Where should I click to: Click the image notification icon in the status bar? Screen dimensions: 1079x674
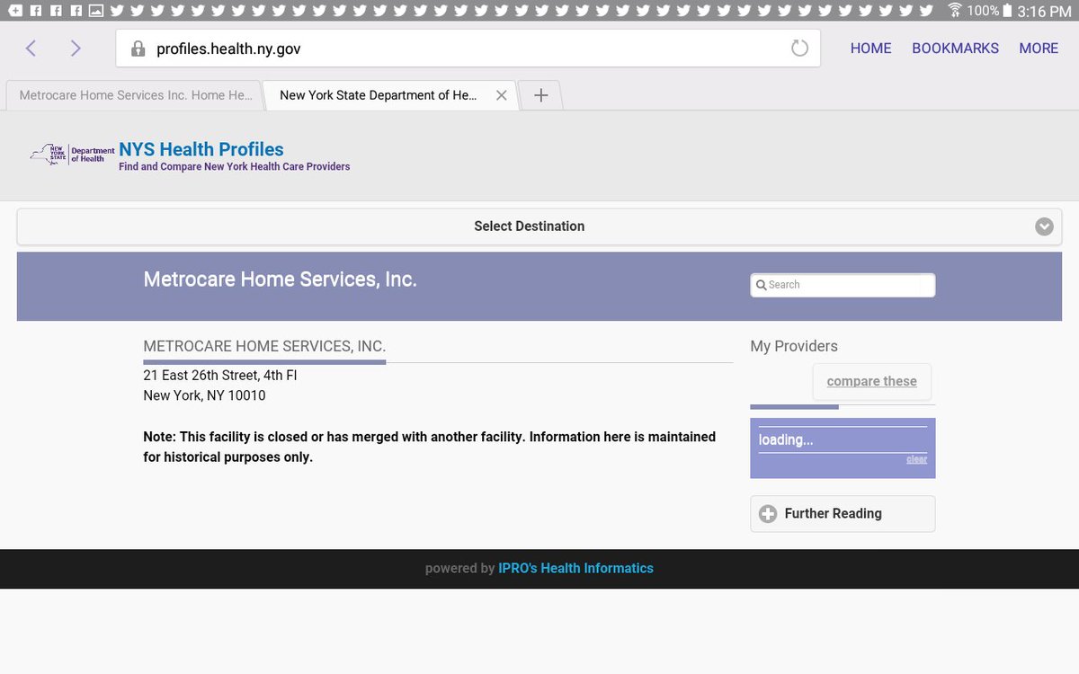point(95,11)
